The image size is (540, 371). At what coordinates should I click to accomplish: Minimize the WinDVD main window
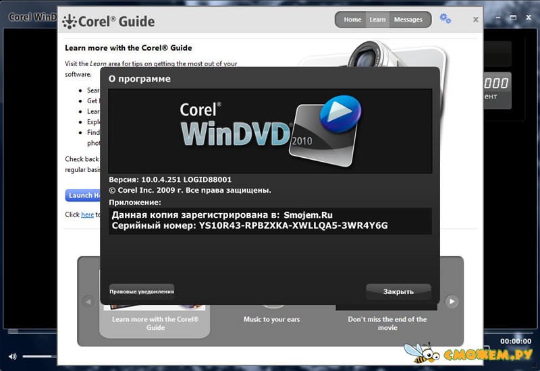(x=498, y=18)
